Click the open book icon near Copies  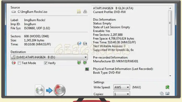pos(167,93)
